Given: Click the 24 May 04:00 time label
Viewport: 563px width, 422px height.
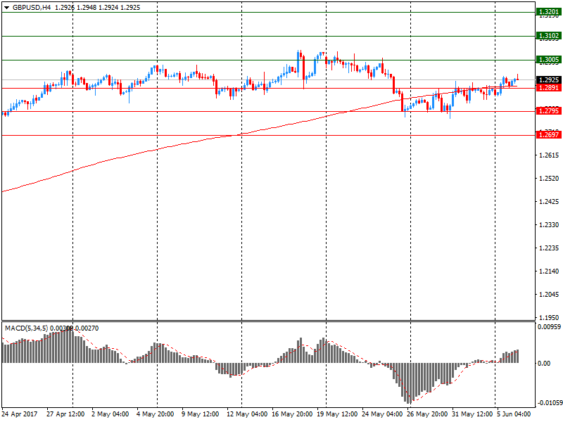Looking at the screenshot, I should 382,414.
